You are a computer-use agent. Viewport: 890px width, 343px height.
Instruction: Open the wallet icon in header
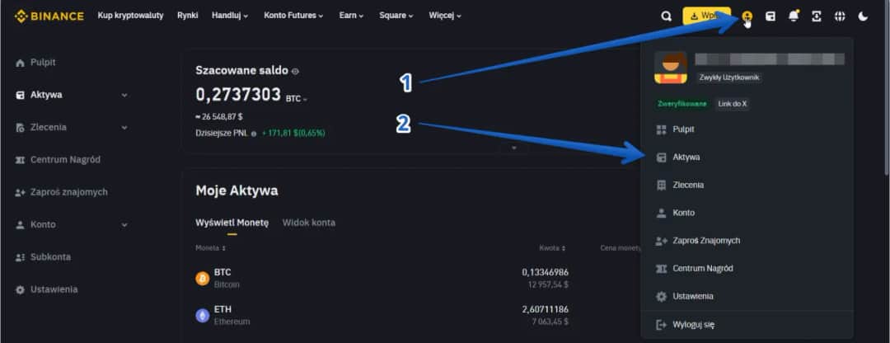[771, 16]
